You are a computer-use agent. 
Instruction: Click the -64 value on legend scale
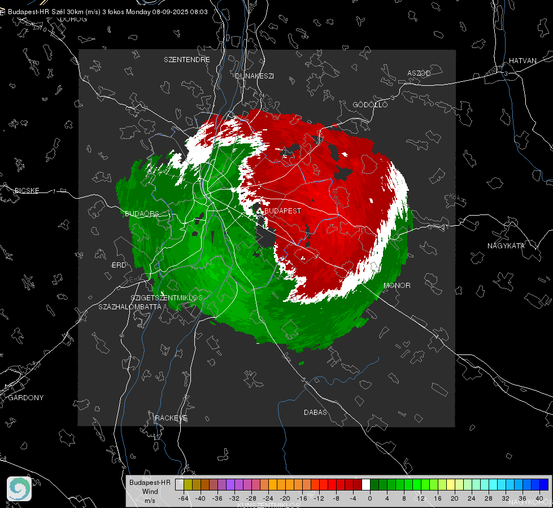(x=184, y=498)
